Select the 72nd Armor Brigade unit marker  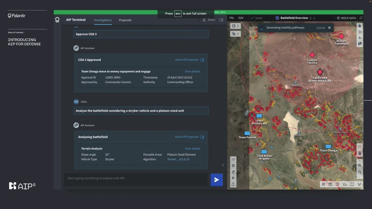pyautogui.click(x=264, y=152)
